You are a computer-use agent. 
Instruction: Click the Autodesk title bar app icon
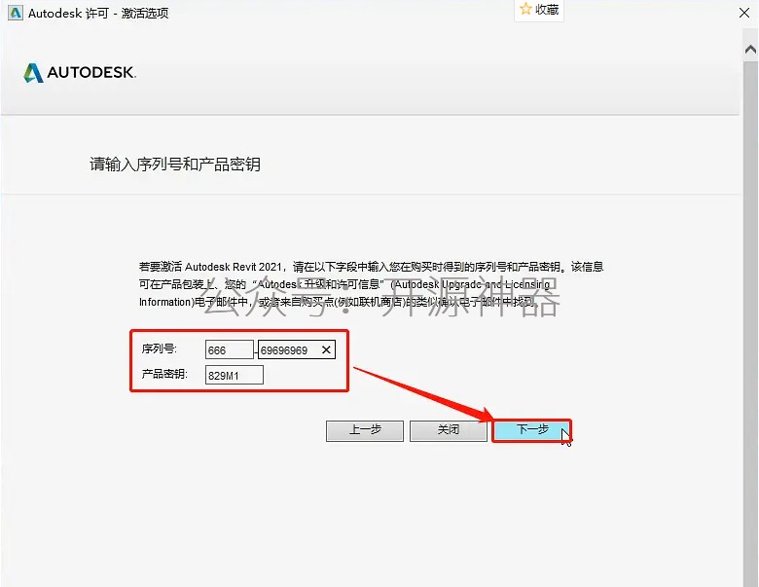[16, 13]
